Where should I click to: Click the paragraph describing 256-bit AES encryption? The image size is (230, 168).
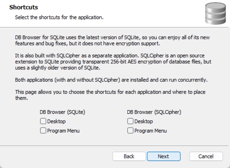tap(112, 62)
